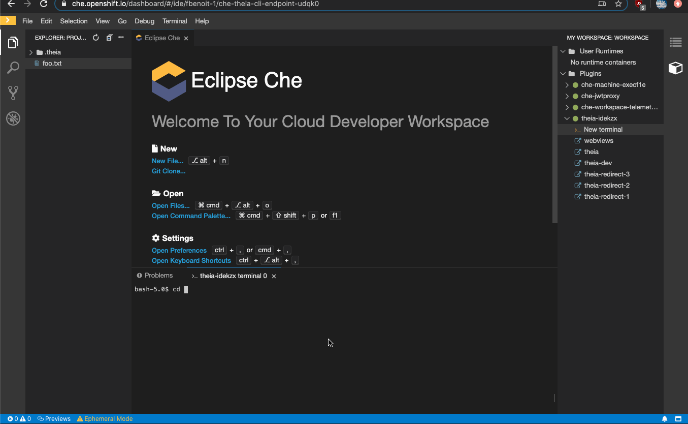Expand the che-jwtproxy plugin
The width and height of the screenshot is (688, 424).
pos(567,96)
